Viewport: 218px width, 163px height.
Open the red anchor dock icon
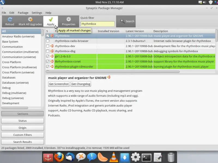coord(48,157)
